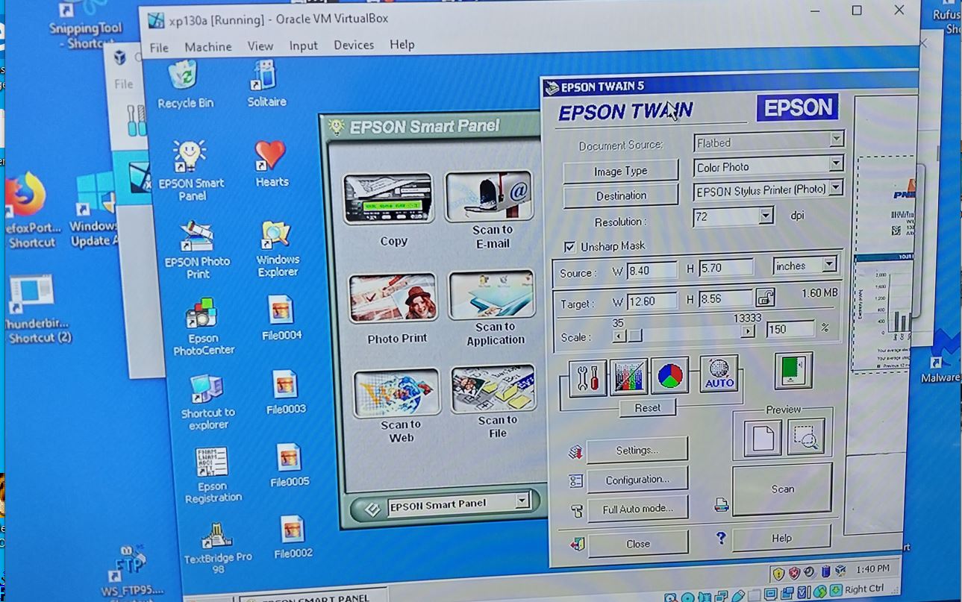Open the VirtualBox Input menu

304,46
